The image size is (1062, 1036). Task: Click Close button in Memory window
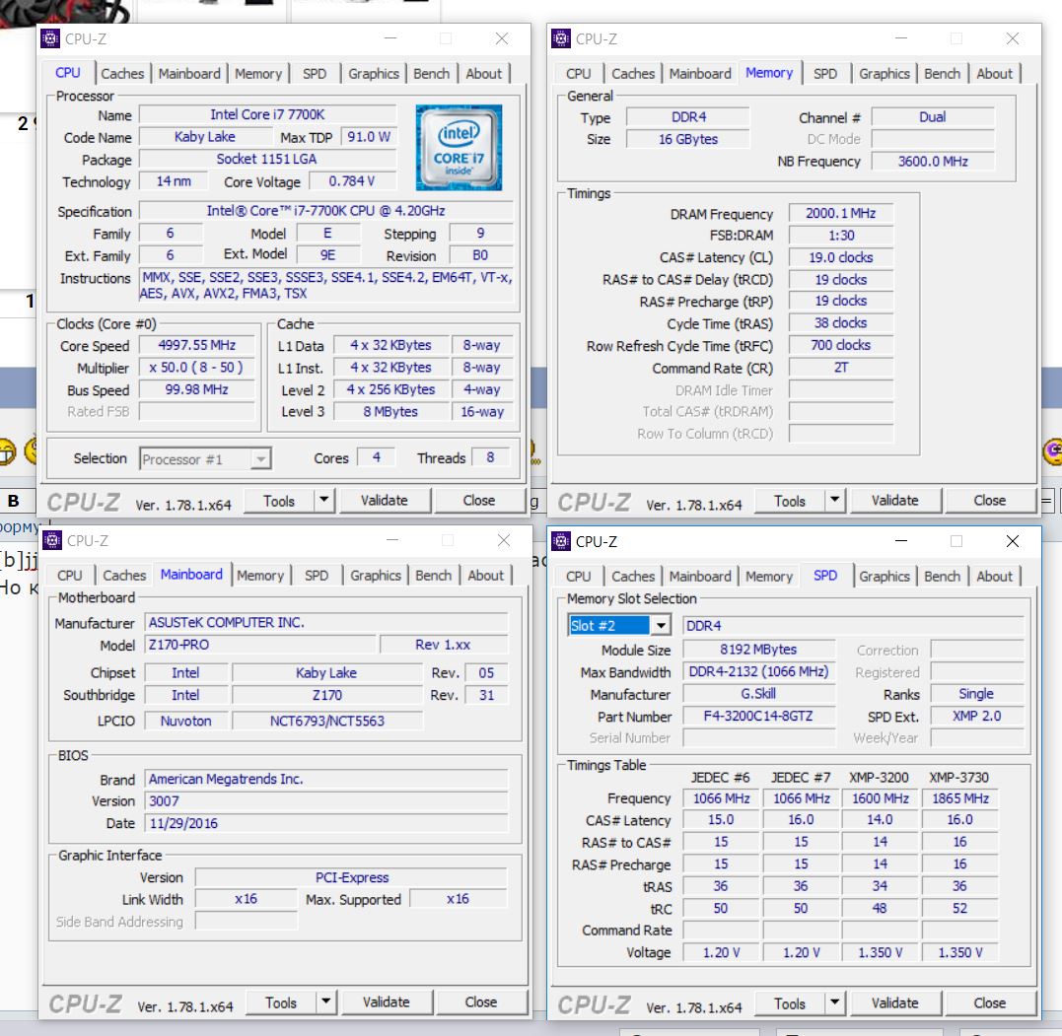pyautogui.click(x=990, y=501)
